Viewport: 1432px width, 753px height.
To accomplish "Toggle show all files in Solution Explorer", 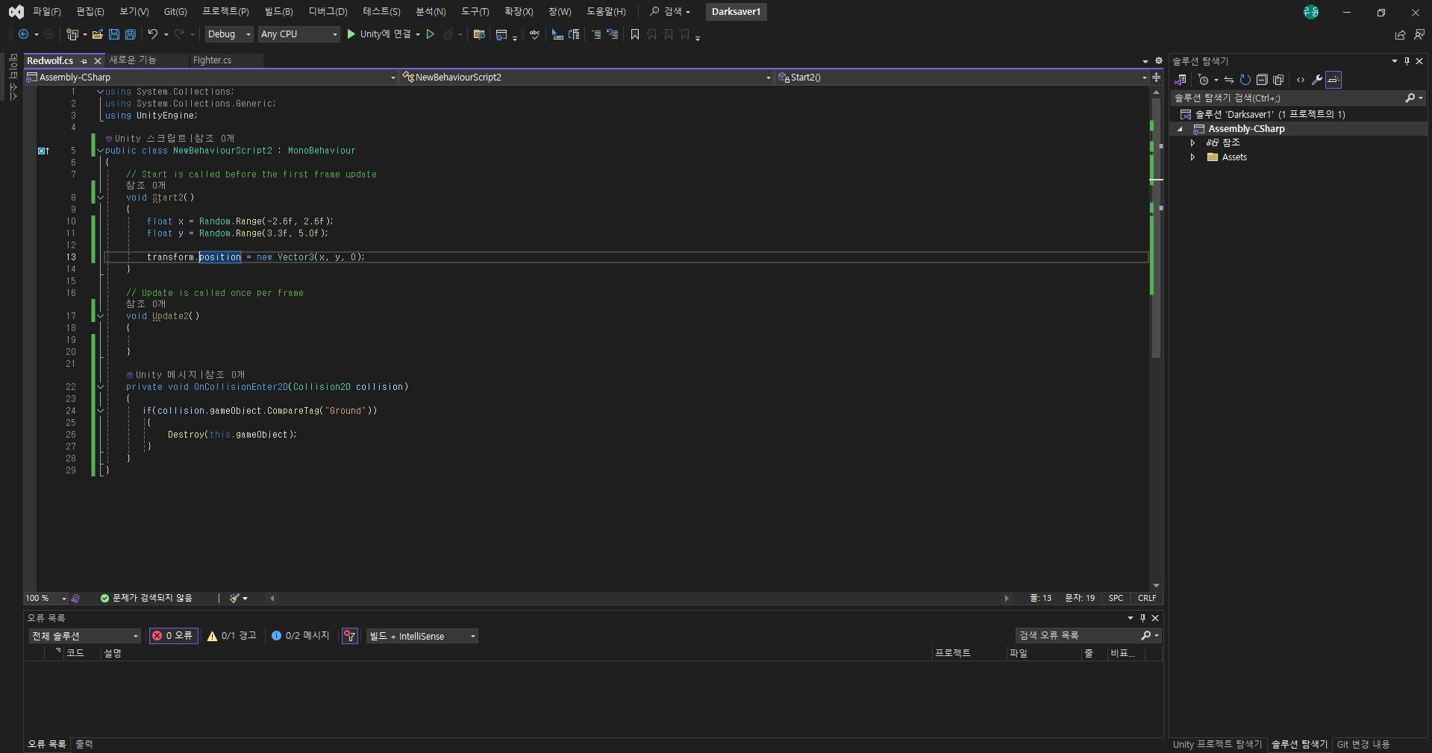I will pos(1278,80).
